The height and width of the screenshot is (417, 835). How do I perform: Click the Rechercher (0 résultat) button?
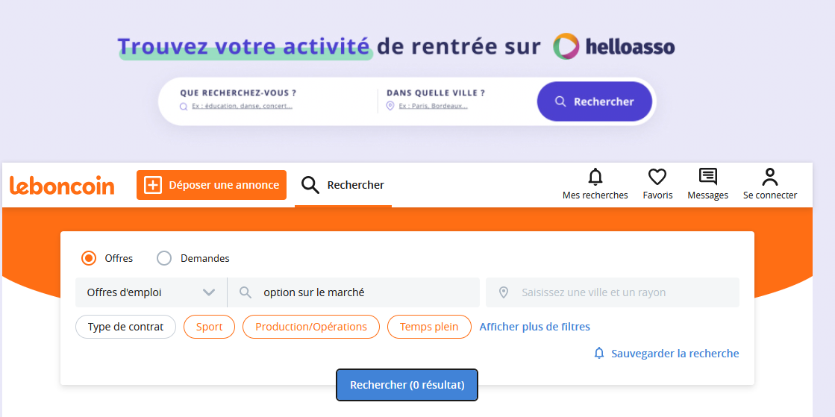click(407, 385)
